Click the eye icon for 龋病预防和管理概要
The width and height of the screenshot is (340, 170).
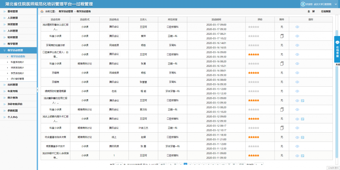click(297, 91)
